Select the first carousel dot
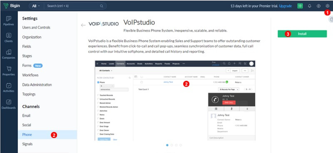333x153 pixels. 167,145
